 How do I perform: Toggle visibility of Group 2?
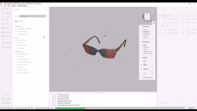coord(159,26)
